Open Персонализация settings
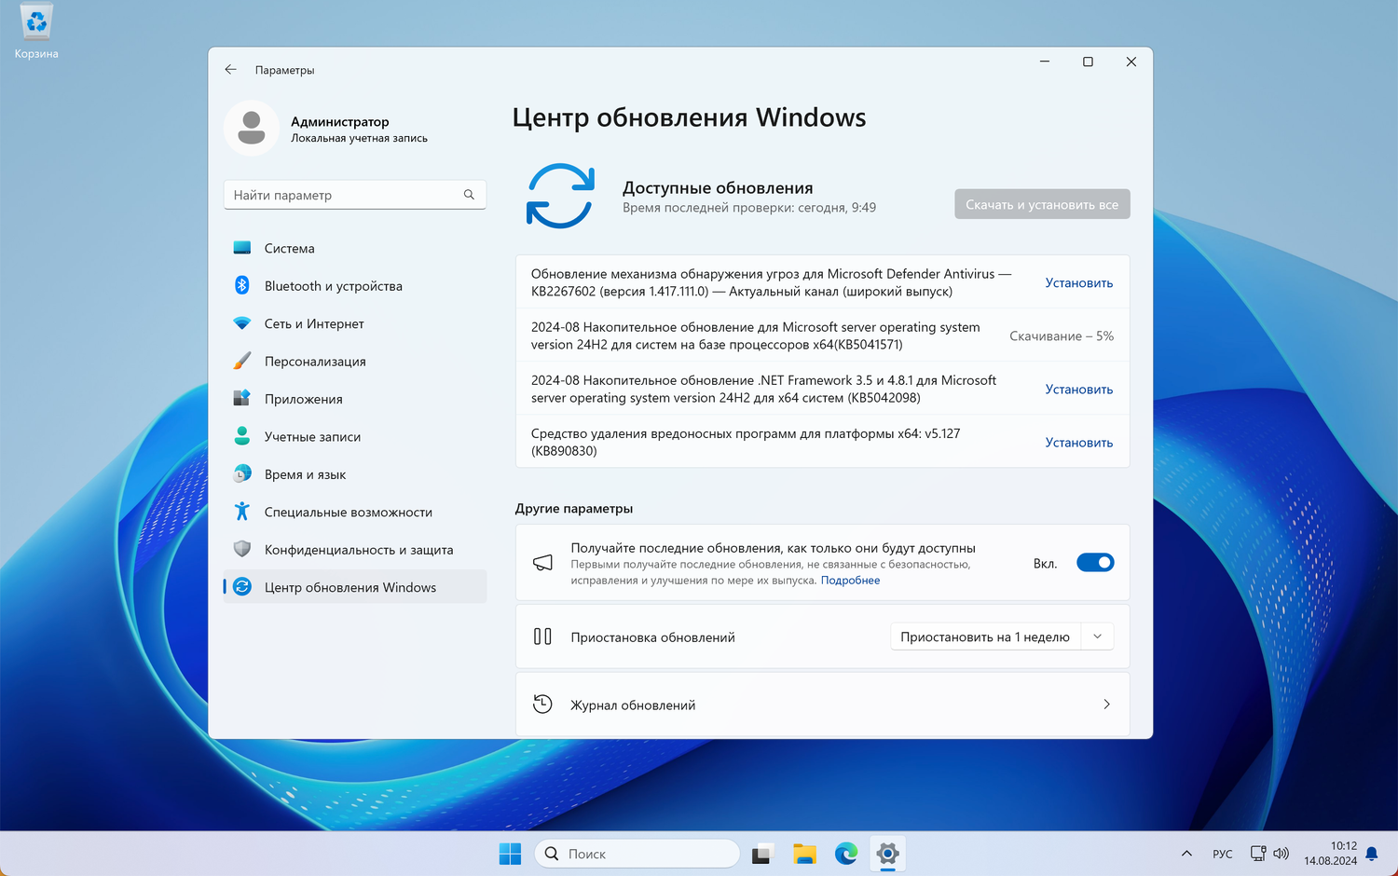The width and height of the screenshot is (1398, 876). point(355,361)
